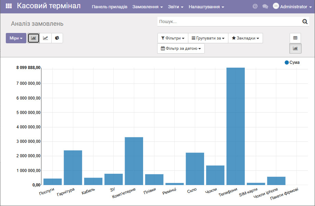Switch to pie chart mode
The height and width of the screenshot is (206, 315).
click(x=57, y=38)
